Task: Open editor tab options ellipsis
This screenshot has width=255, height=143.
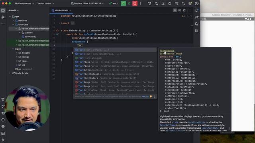Action: click(x=190, y=10)
